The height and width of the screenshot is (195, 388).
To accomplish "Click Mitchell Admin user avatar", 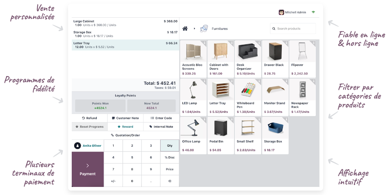I will tap(281, 12).
